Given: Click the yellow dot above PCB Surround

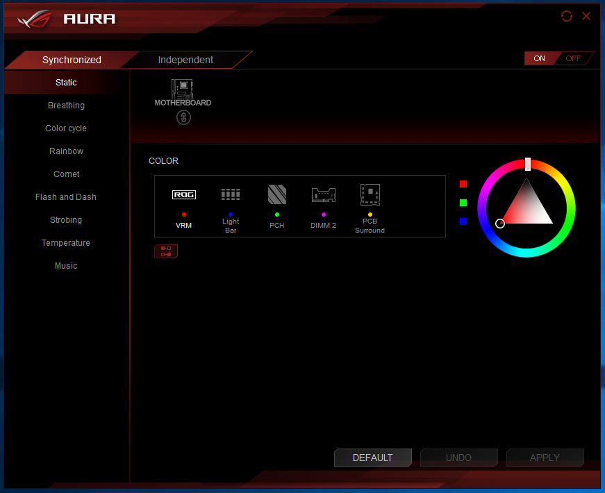Looking at the screenshot, I should pyautogui.click(x=370, y=215).
